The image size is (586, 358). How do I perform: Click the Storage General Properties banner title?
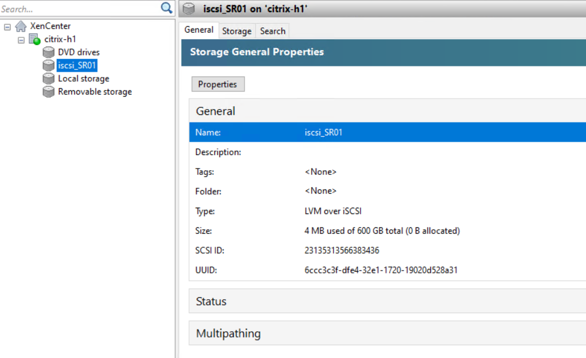(x=257, y=52)
